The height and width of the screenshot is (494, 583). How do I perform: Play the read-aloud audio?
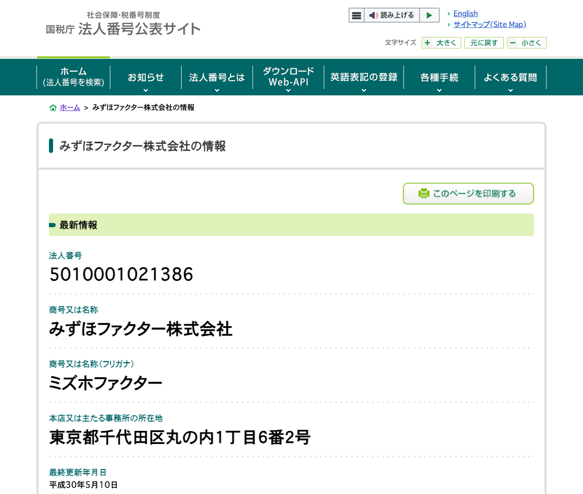pos(429,15)
